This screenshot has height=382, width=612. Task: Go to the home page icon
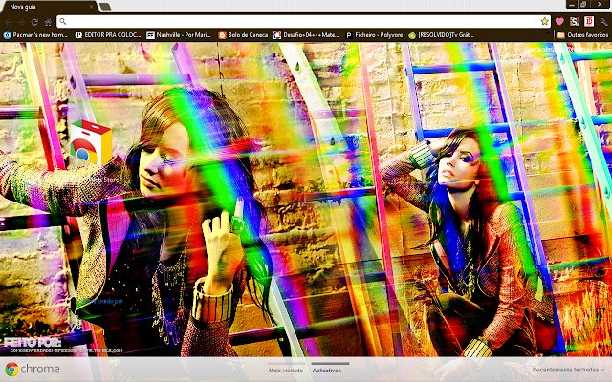tap(48, 22)
